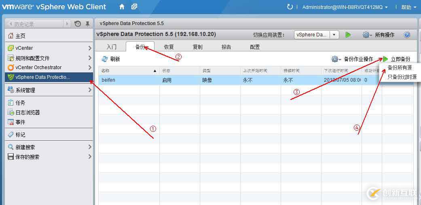The height and width of the screenshot is (205, 421).
Task: Switch to the 配置 tab
Action: coord(255,47)
